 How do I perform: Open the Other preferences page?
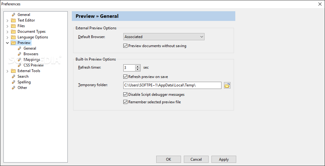[x=22, y=88]
